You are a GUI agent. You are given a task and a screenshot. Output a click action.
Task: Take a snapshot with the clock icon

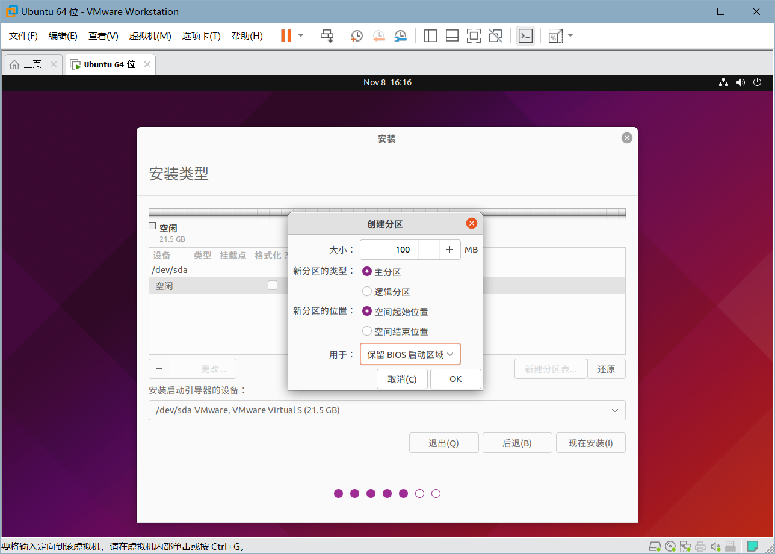tap(357, 36)
